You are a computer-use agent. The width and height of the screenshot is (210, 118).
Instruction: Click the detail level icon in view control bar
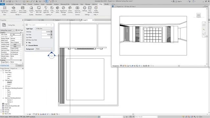coord(34,114)
